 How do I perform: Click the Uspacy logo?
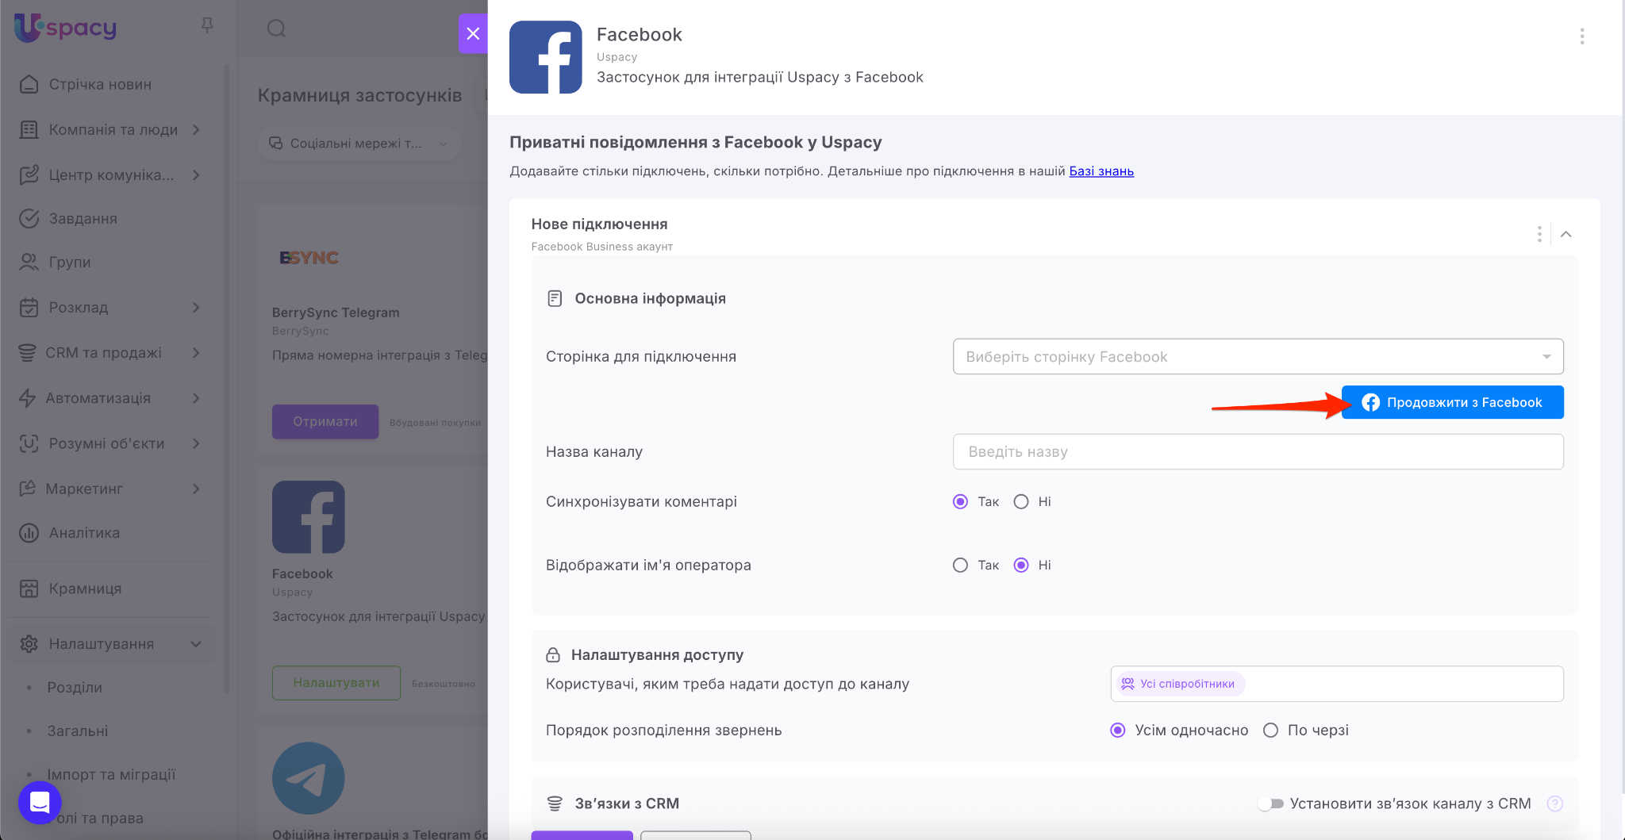pyautogui.click(x=66, y=28)
